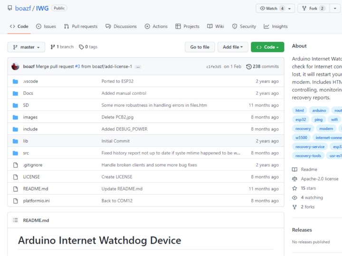Viewport: 342px width, 256px height.
Task: Click the README.md file row icon
Action: coord(16,189)
